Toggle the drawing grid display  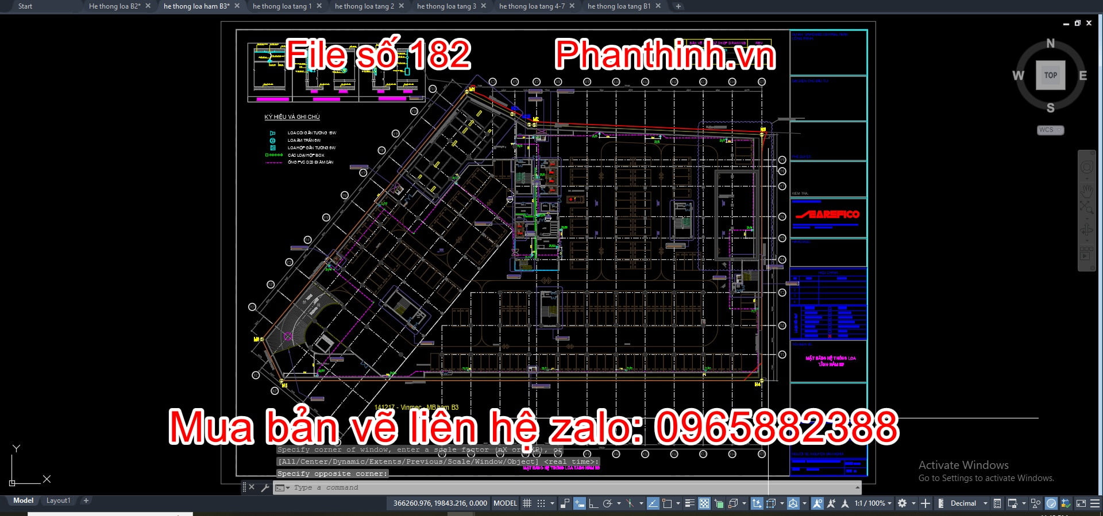pos(527,503)
